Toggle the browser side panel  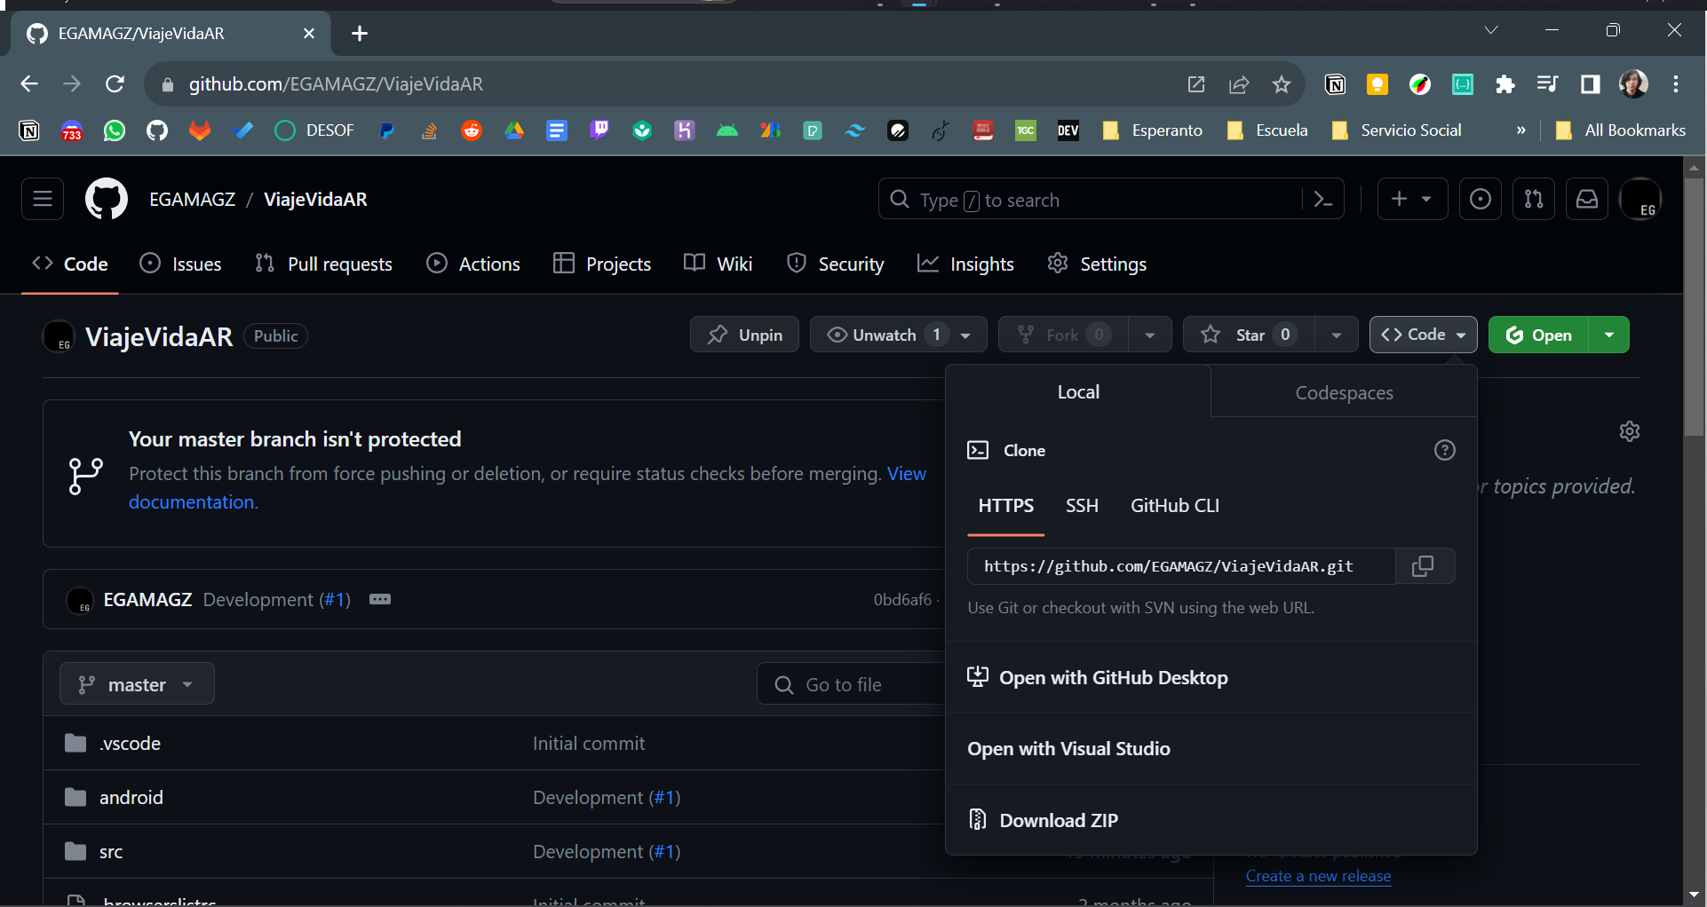[1591, 84]
